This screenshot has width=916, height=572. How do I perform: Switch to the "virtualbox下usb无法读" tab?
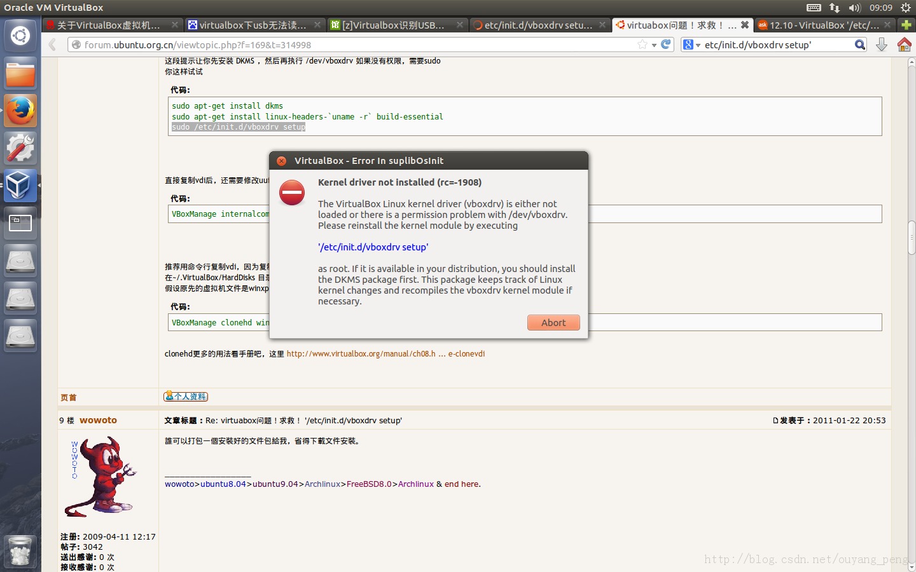(x=248, y=24)
